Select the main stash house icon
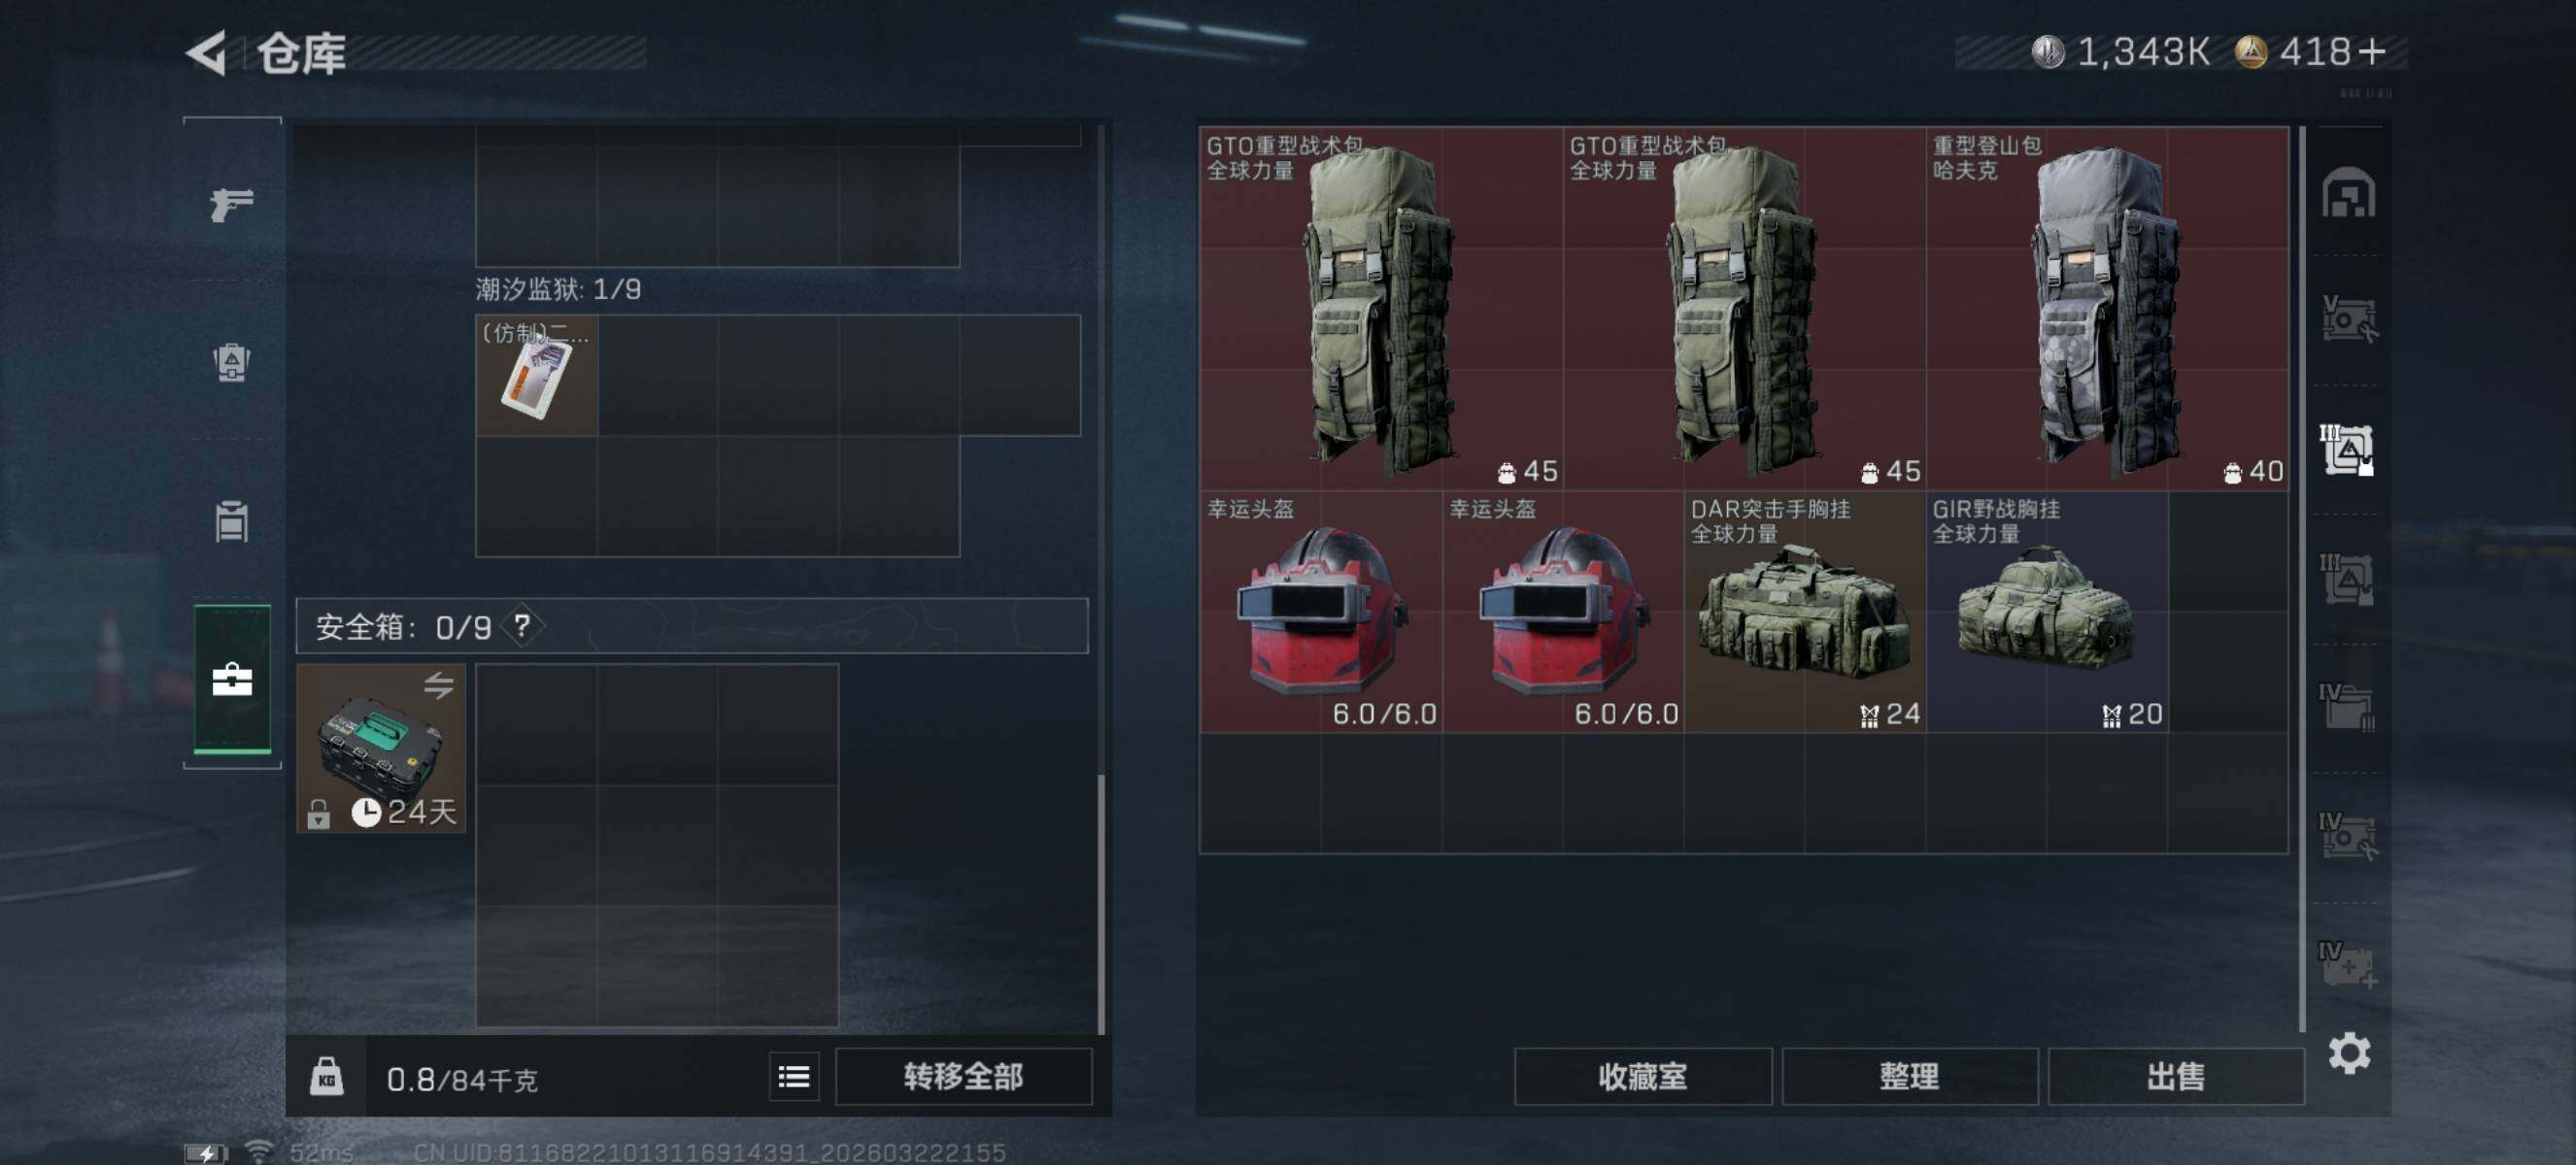This screenshot has width=2576, height=1165. pos(2348,193)
